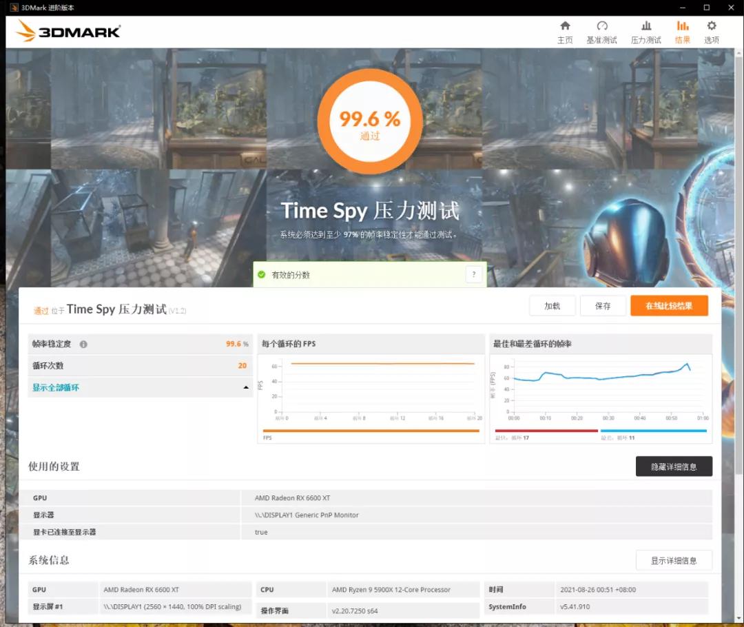Click the 通过 status label beside Time Spy
This screenshot has width=744, height=627.
(x=41, y=311)
